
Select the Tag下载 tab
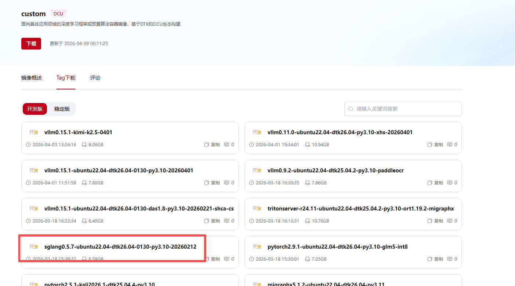coord(66,78)
